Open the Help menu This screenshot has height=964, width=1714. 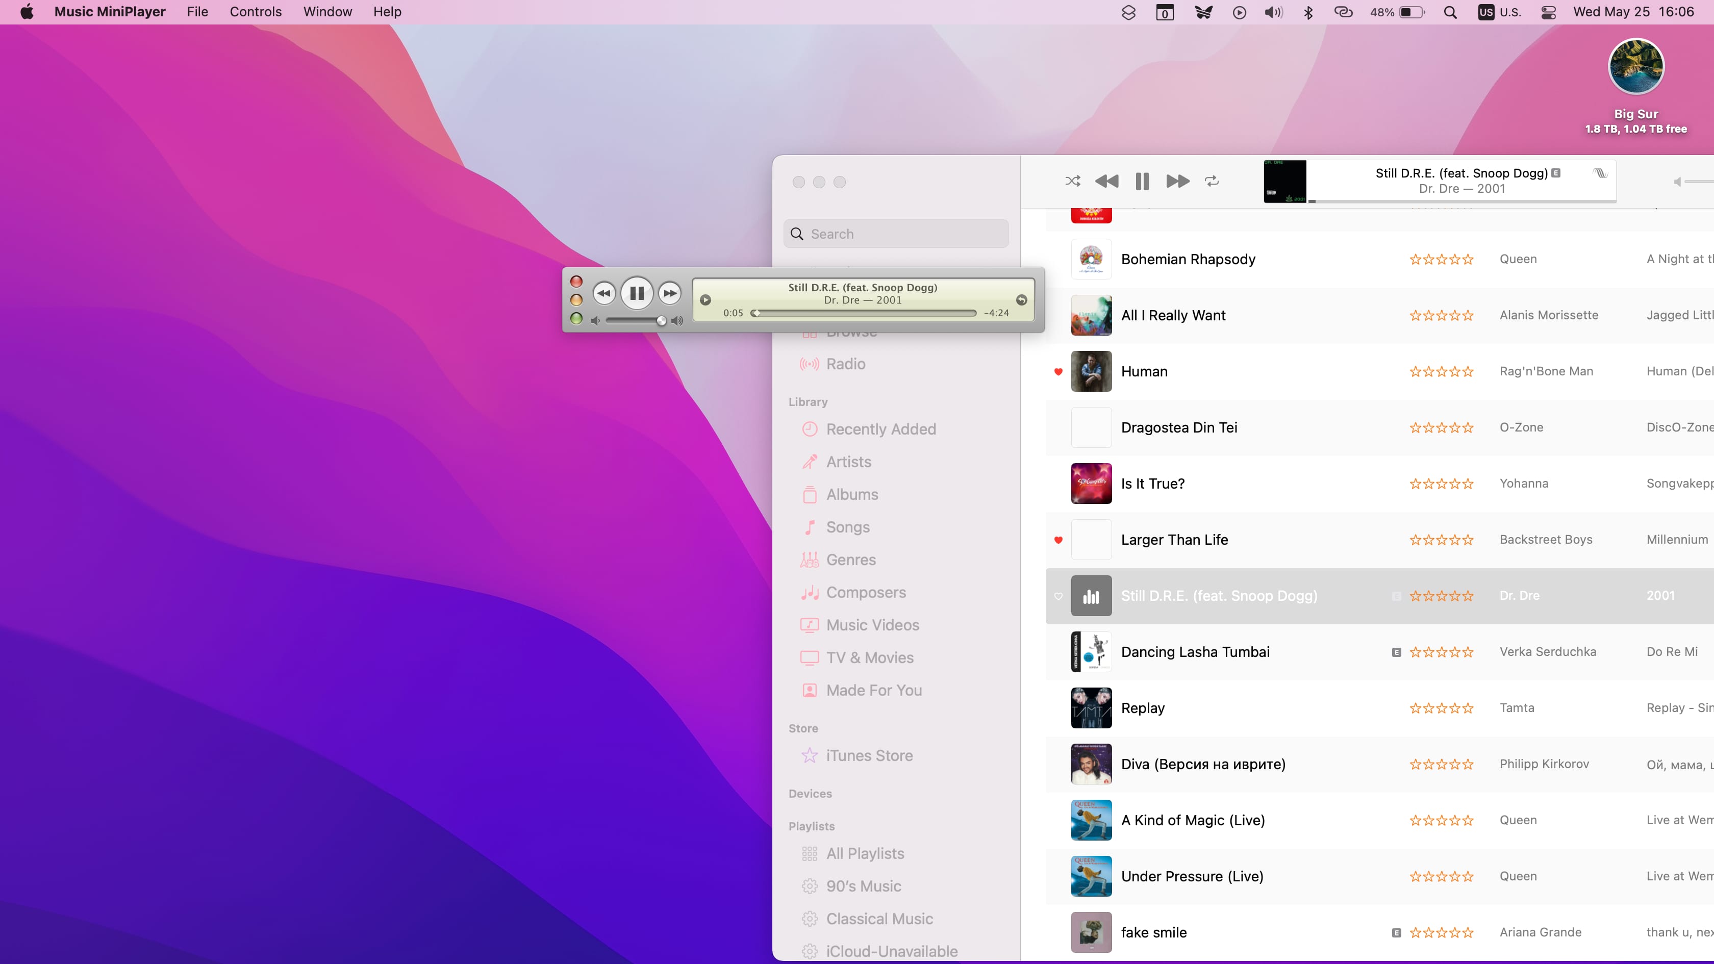click(387, 12)
